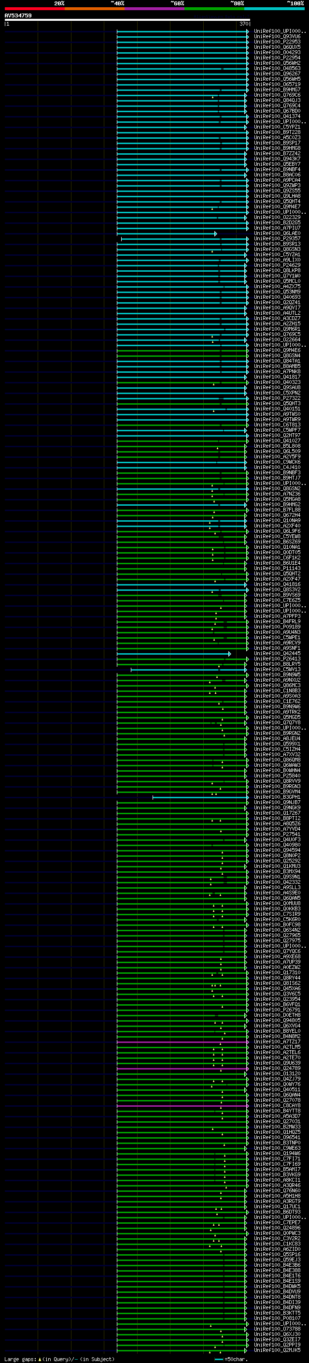Select hit label UniRef100_Q6QUX5
Viewport: 309px width, 1363px height.
[277, 47]
